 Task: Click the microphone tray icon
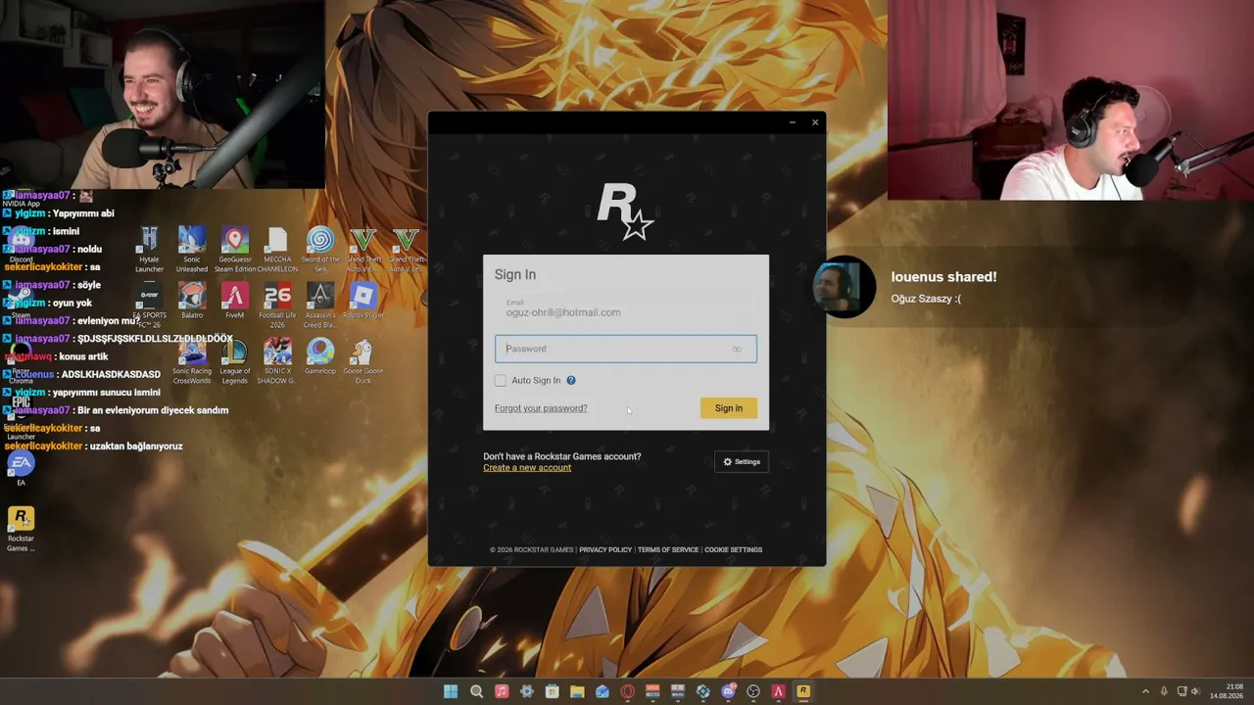[1164, 691]
